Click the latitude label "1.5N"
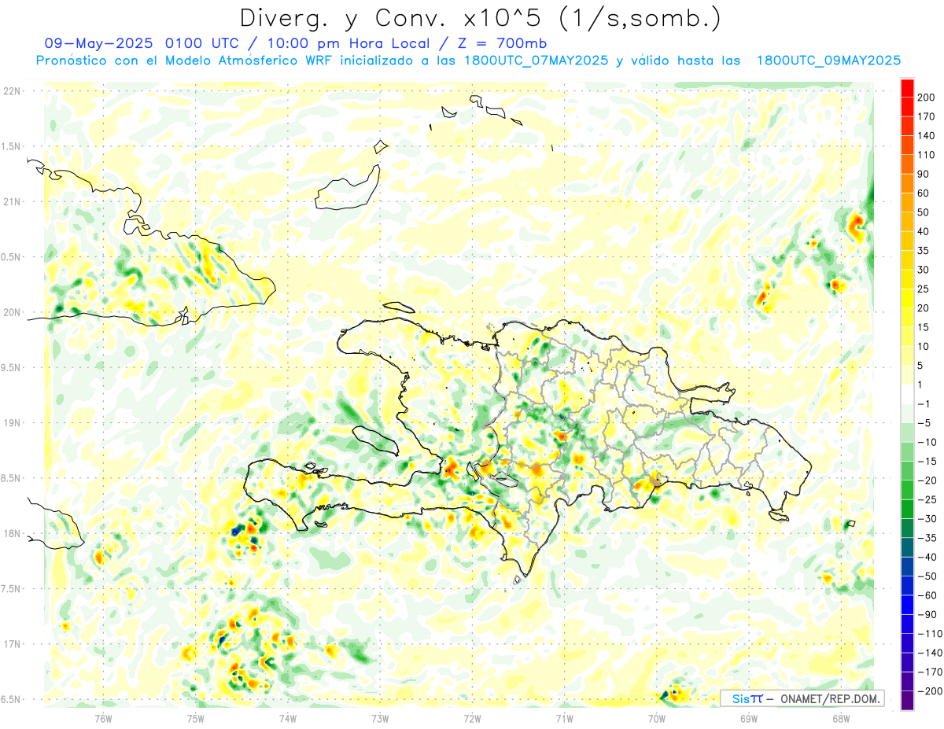This screenshot has height=729, width=944. 10,146
